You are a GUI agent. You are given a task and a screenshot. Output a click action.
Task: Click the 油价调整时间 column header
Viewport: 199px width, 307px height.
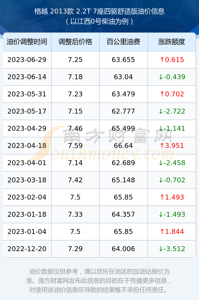(27, 42)
